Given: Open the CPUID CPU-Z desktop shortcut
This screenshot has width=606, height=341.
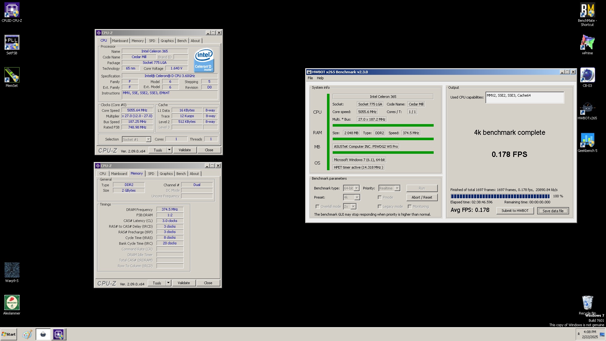Looking at the screenshot, I should (12, 13).
